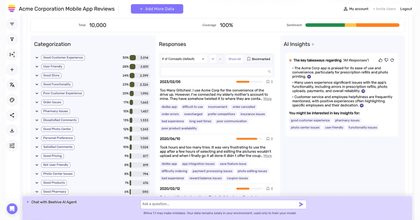
Task: Select the good customer experience insight chip
Action: [x=310, y=120]
